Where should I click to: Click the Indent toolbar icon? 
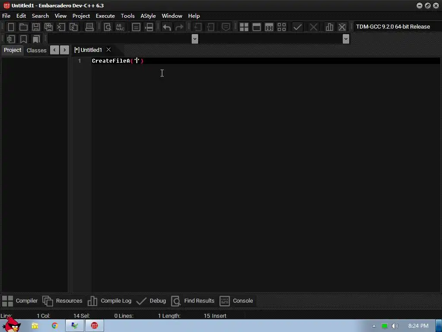198,27
